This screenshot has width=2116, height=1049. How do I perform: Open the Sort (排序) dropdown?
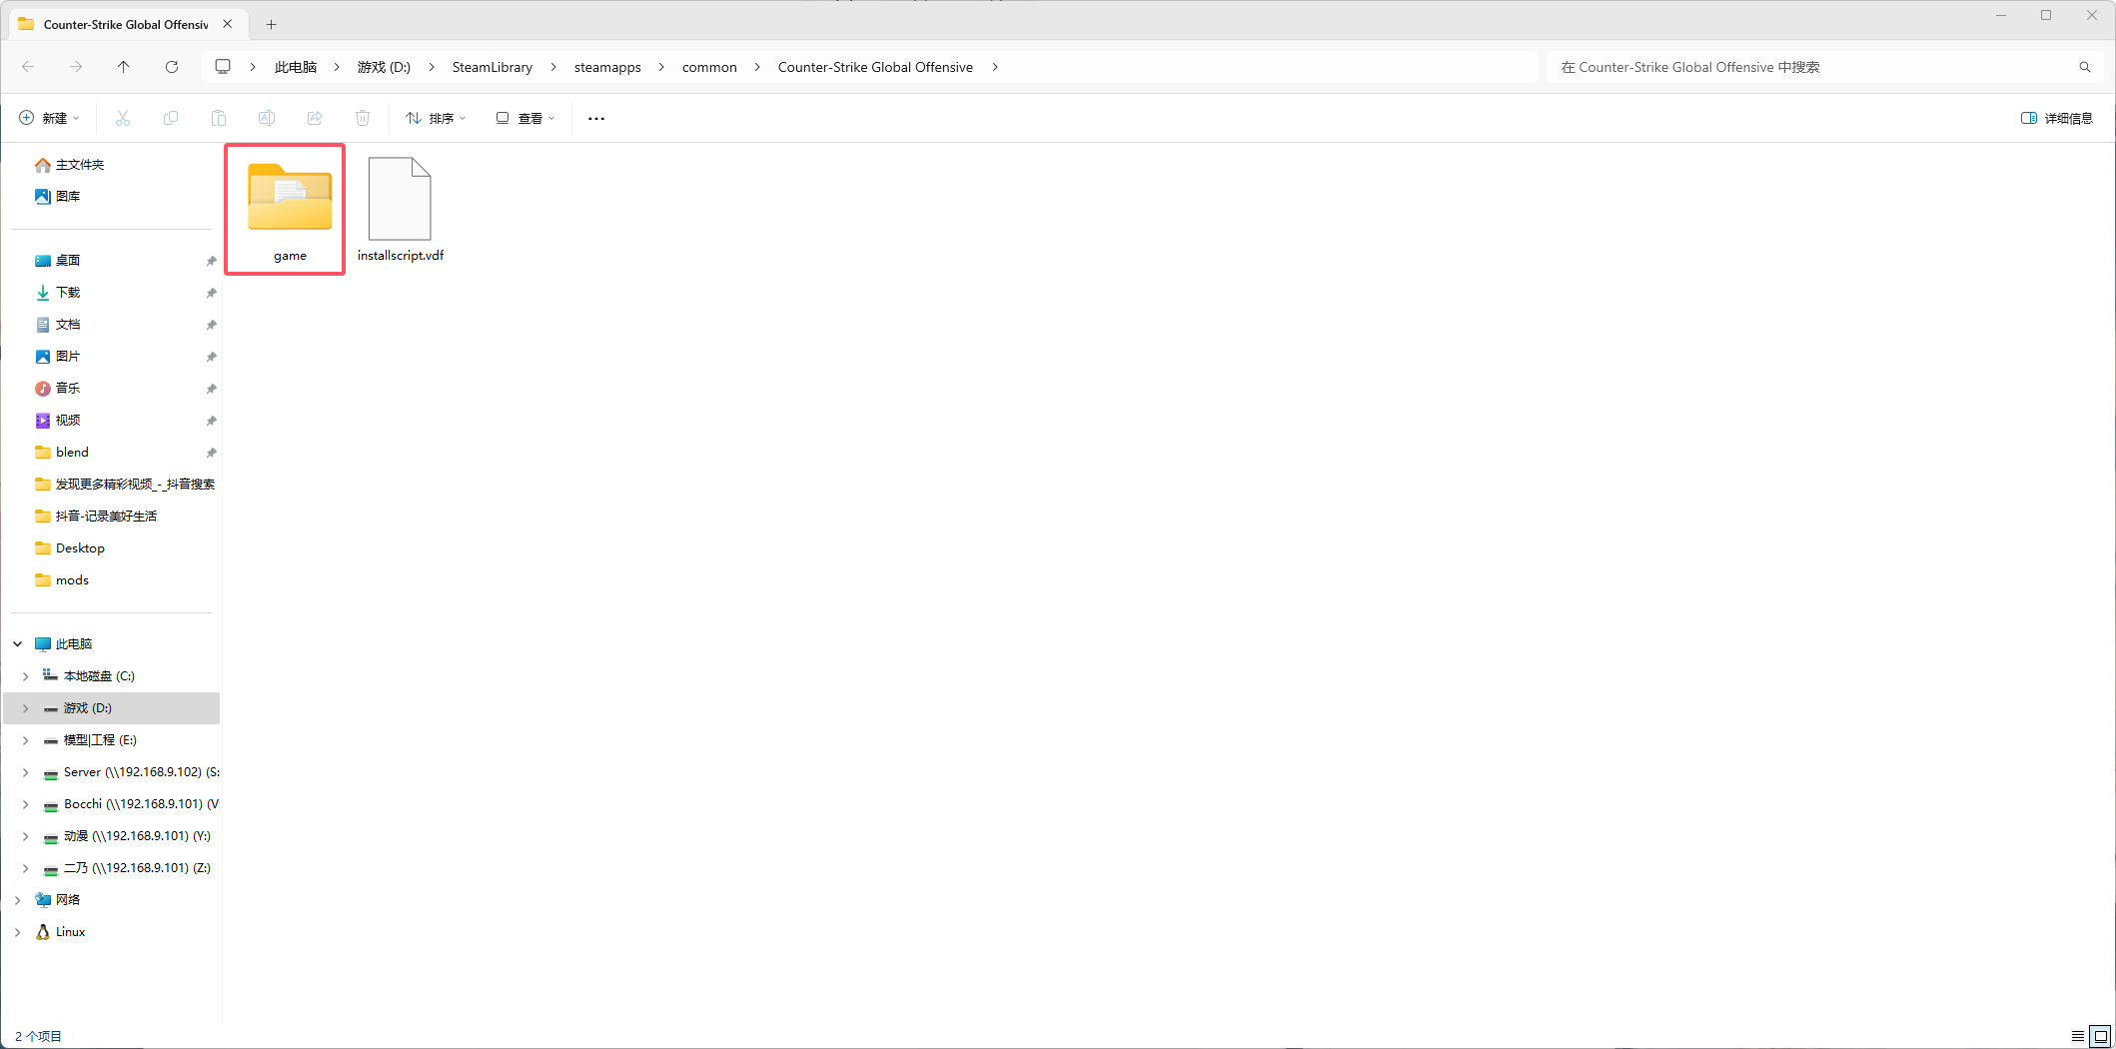pyautogui.click(x=436, y=118)
